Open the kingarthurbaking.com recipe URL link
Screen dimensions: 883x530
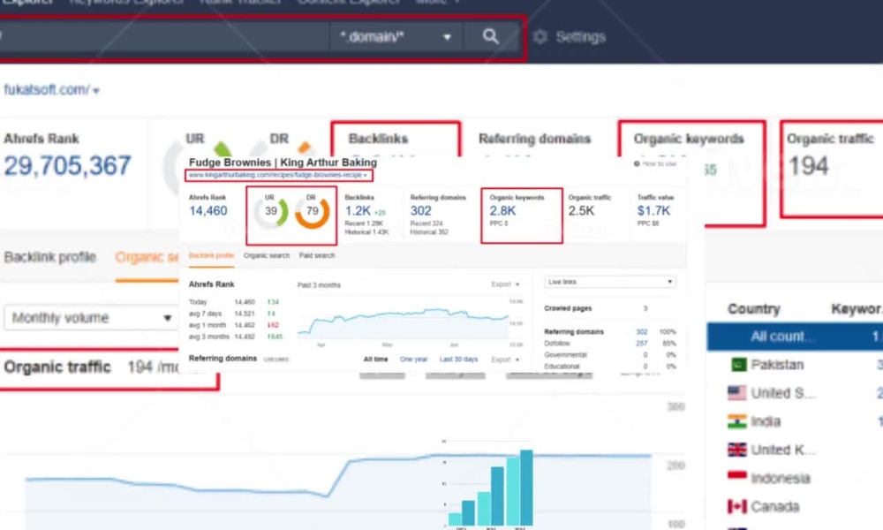(277, 175)
